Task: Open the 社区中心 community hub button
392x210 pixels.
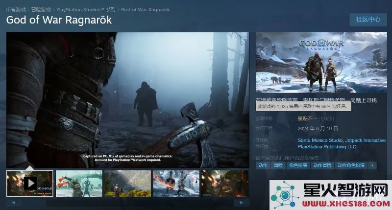Action: coord(368,20)
